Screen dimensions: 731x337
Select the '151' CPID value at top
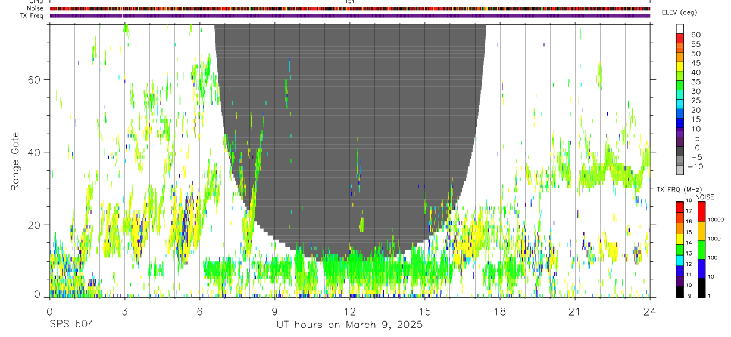click(x=349, y=2)
